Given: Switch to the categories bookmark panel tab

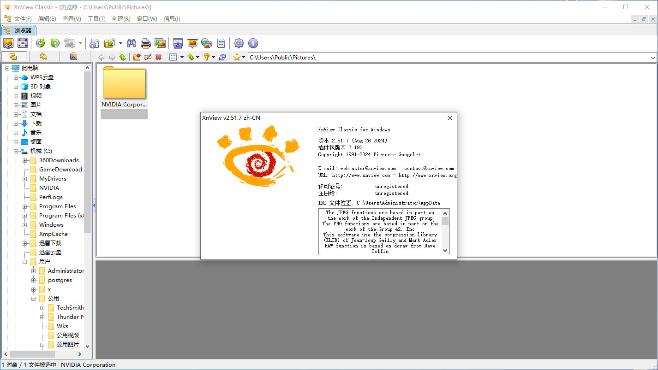Looking at the screenshot, I should (x=73, y=57).
